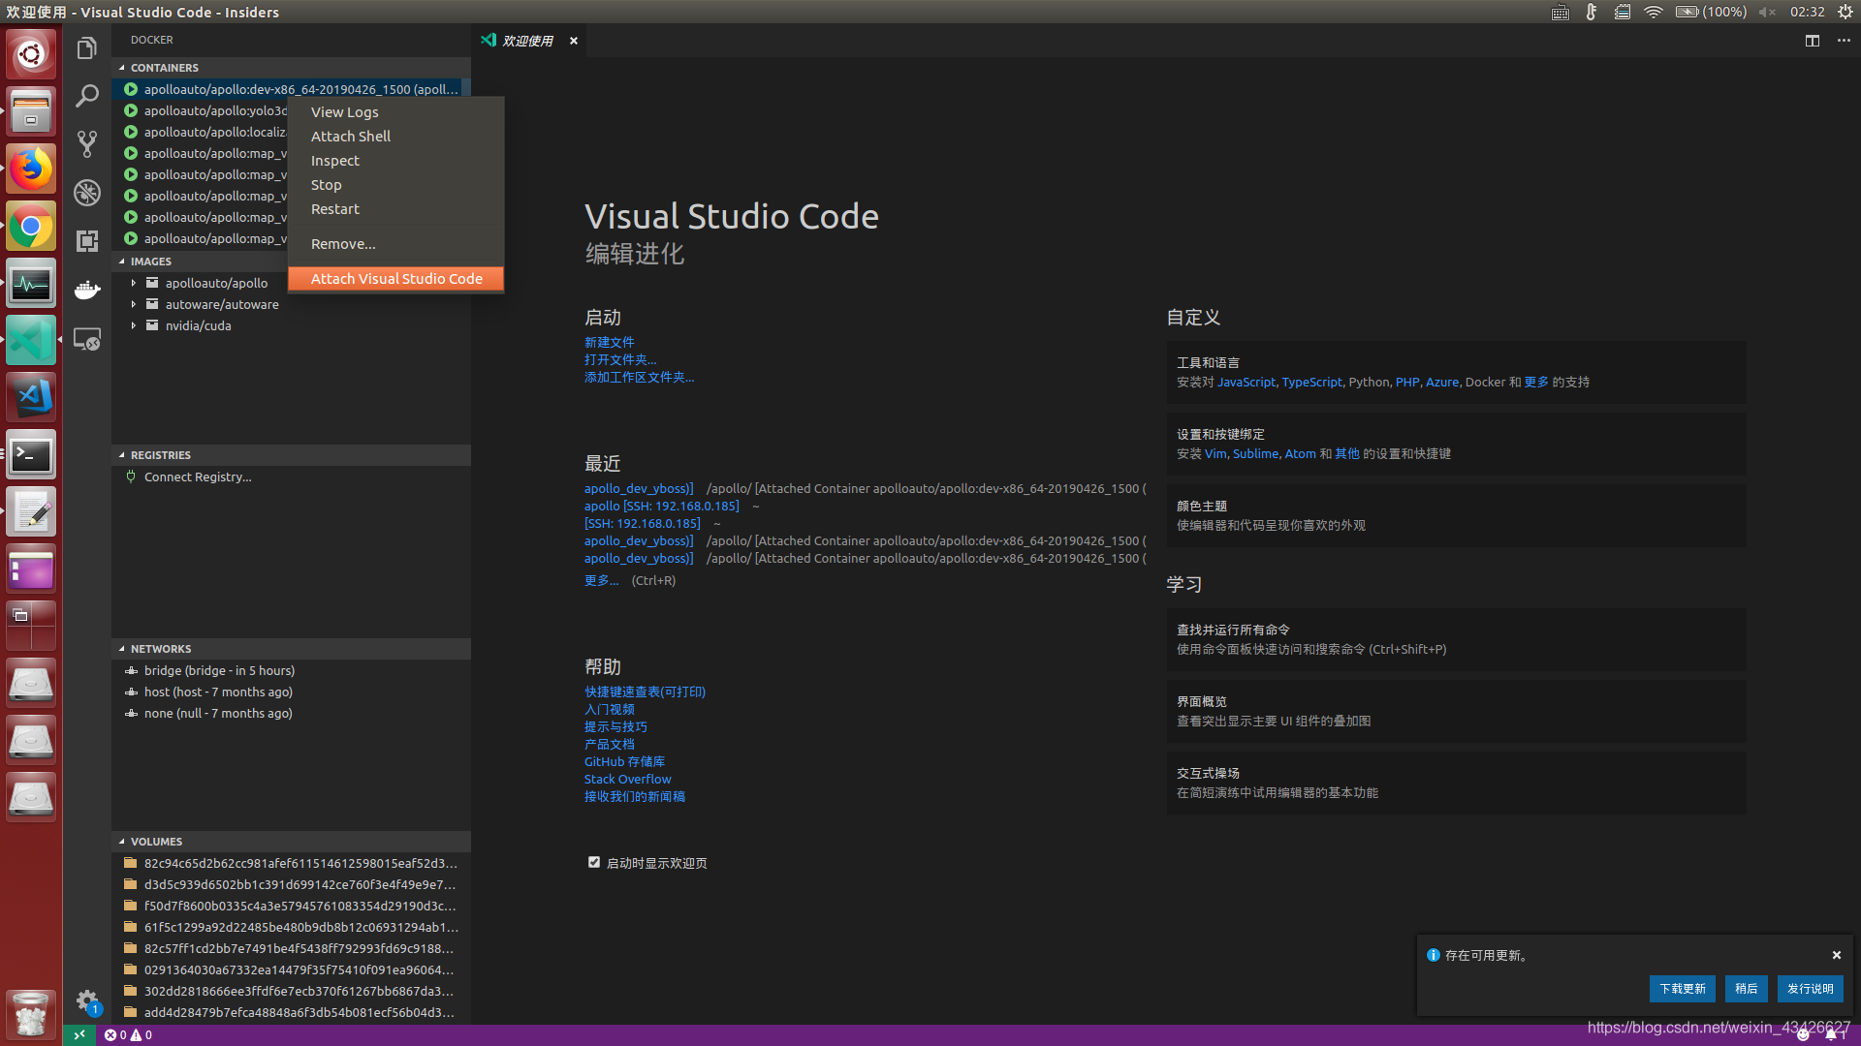Screen dimensions: 1861x1046
Task: Collapse the VOLUMES section
Action: [x=291, y=842]
